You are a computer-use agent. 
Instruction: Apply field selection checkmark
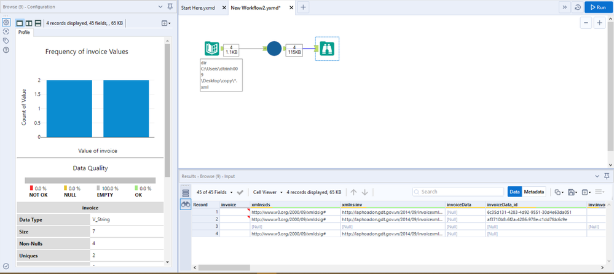click(240, 192)
